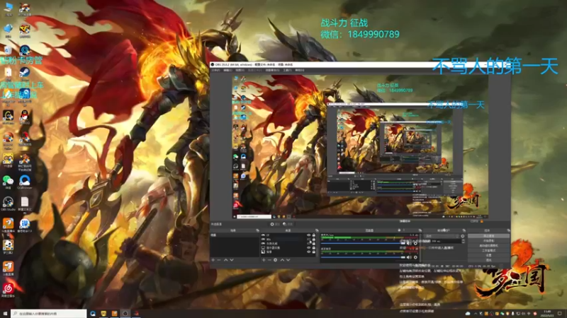Pop out the Controls dock panel
This screenshot has height=318, width=567.
[x=508, y=230]
